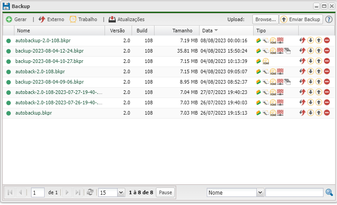Click the Browse... upload button
The width and height of the screenshot is (337, 205).
264,19
